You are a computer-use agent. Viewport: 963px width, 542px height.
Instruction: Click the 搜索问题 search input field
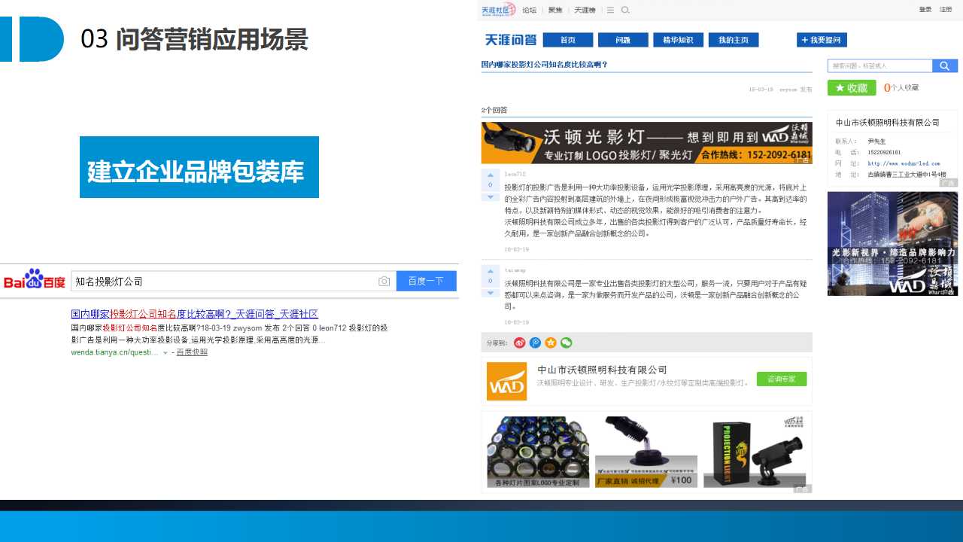coord(880,65)
